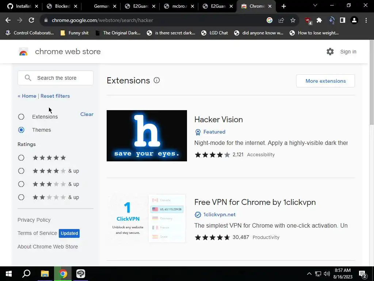Open About Chrome Web Store link
The width and height of the screenshot is (374, 281).
click(48, 247)
